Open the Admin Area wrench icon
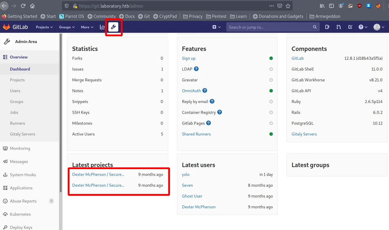Viewport: 389px width, 230px height. pos(113,27)
